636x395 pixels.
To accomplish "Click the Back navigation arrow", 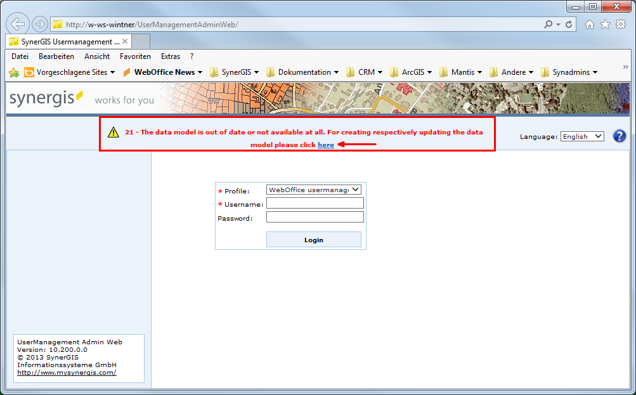I will coord(17,23).
